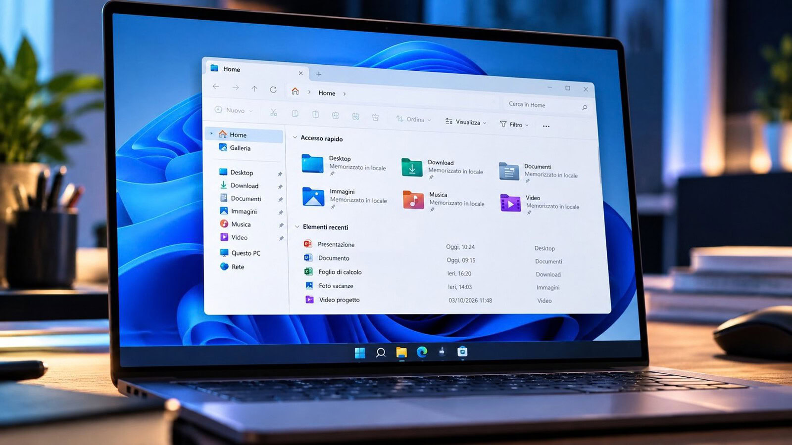Open Download folder in Accesso rapido

click(x=442, y=168)
